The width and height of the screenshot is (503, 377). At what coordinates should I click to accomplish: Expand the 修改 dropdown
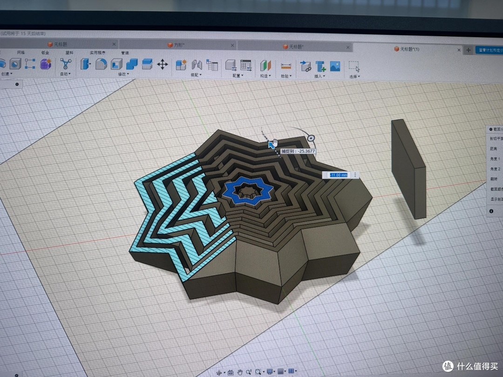(123, 74)
